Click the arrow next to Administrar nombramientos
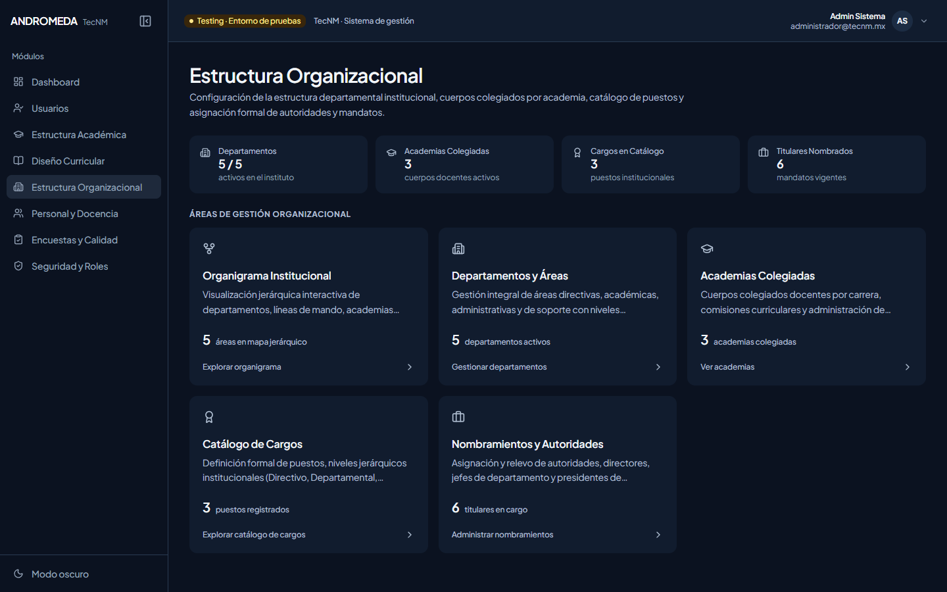Screen dimensions: 947x592 click(x=658, y=535)
